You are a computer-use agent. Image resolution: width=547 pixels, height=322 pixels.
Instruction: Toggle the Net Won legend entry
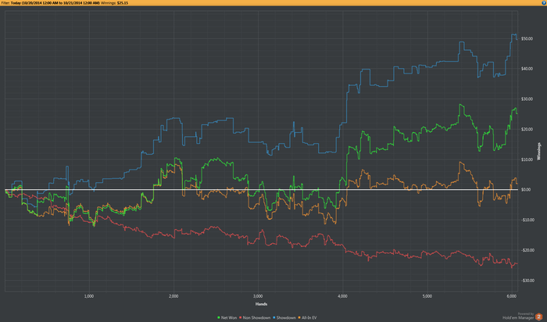pos(227,318)
